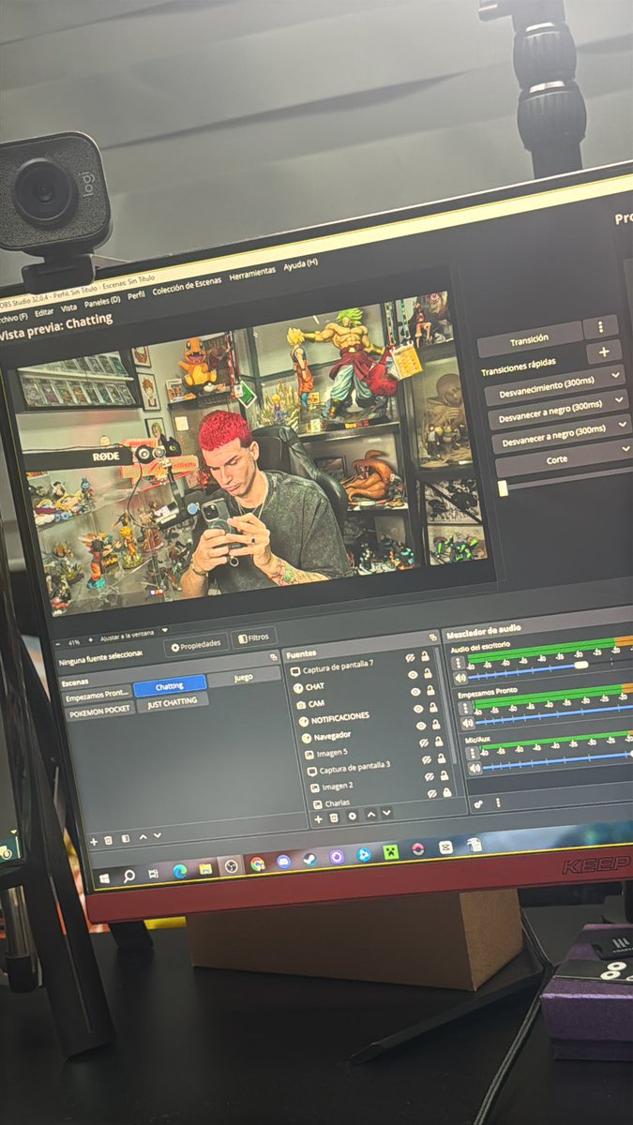The height and width of the screenshot is (1125, 633).
Task: Open the Editar menu
Action: pyautogui.click(x=44, y=312)
